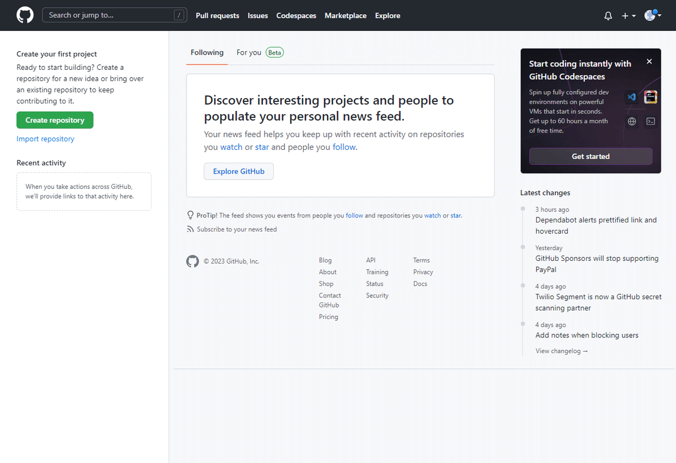Image resolution: width=676 pixels, height=463 pixels.
Task: Click the VS Code icon in Codespaces card
Action: click(x=632, y=97)
